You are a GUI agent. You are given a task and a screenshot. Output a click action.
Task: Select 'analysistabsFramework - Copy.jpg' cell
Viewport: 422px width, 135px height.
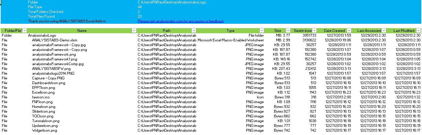click(59, 45)
